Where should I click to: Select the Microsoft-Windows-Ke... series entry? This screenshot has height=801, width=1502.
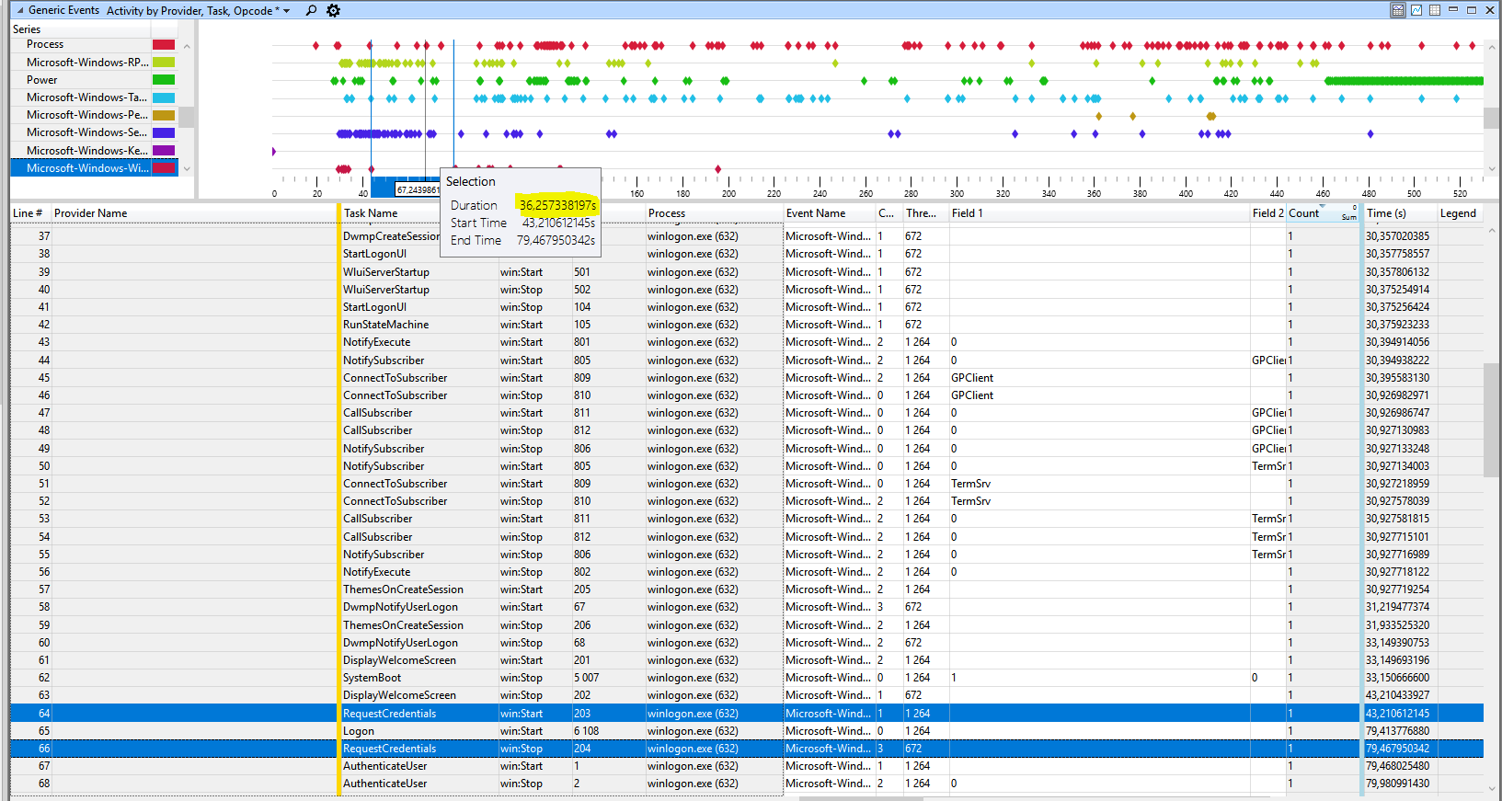click(x=86, y=150)
